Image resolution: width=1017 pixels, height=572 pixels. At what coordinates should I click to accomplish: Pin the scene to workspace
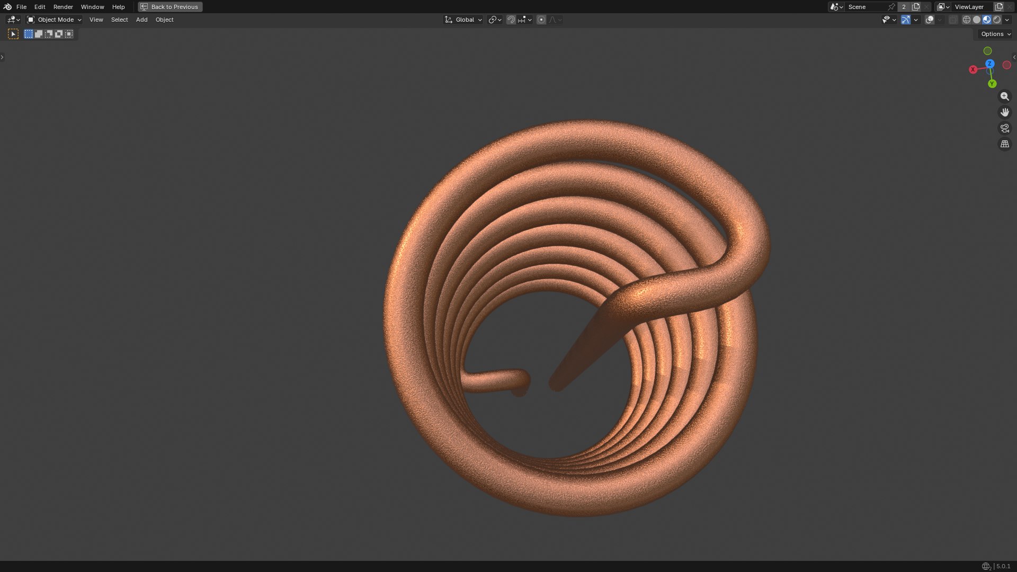[891, 7]
